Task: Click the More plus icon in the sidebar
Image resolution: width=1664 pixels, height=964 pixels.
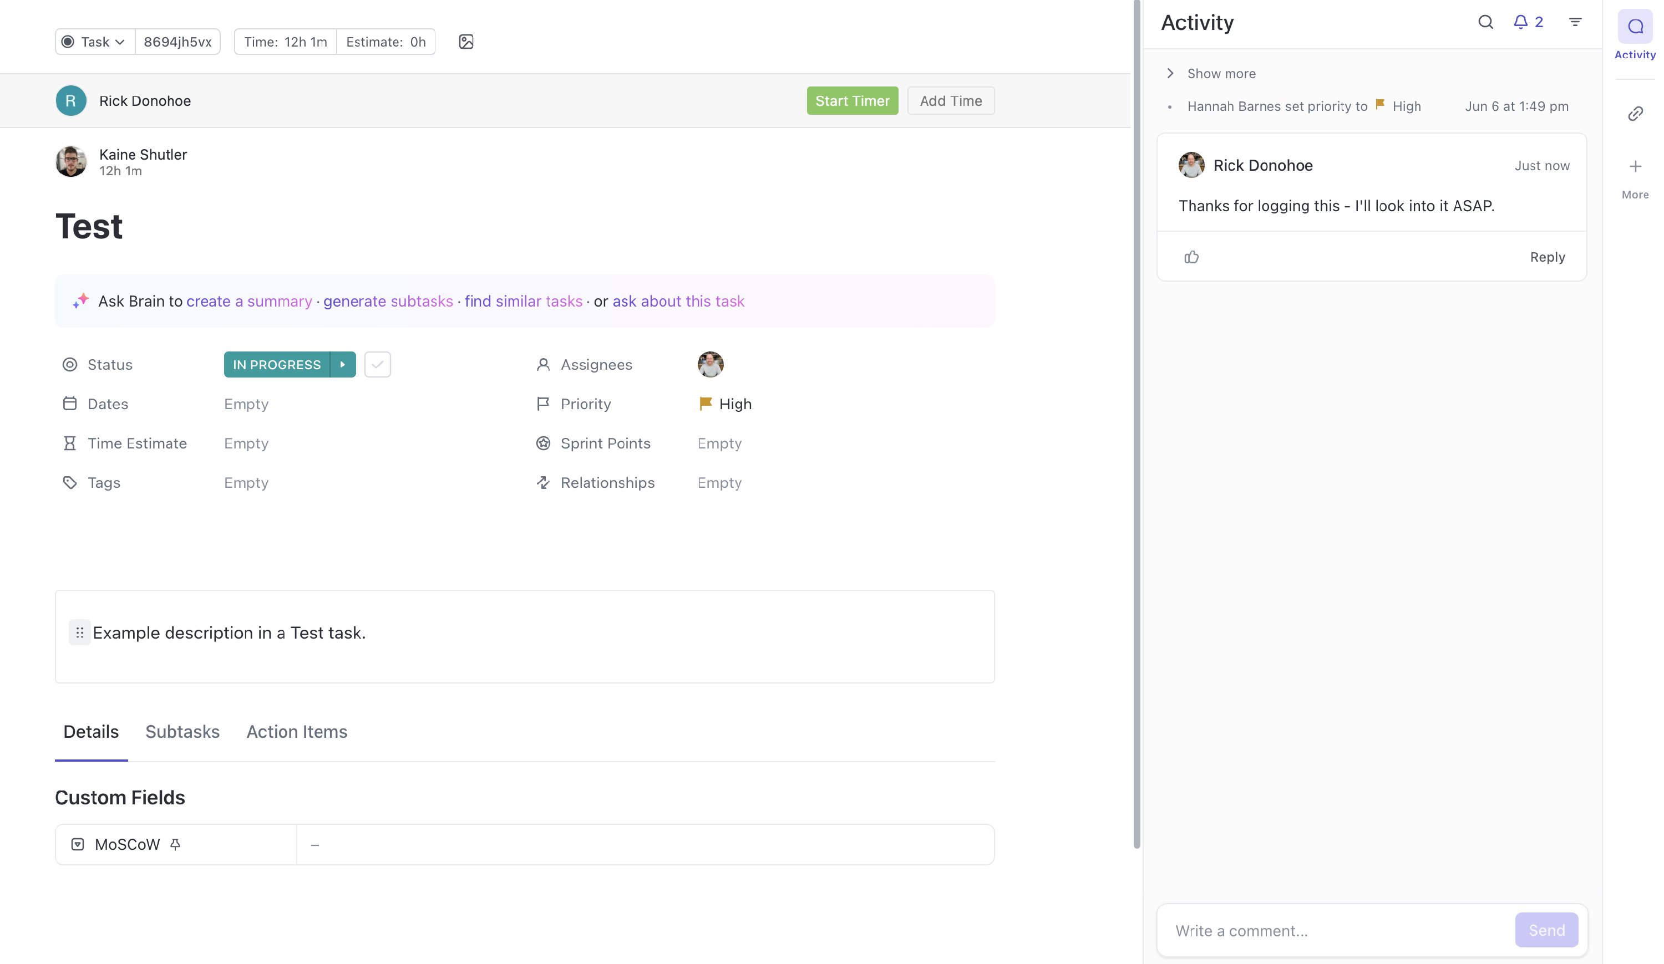Action: point(1635,167)
